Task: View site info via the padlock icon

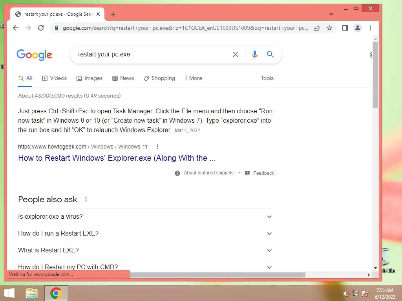Action: 57,28
